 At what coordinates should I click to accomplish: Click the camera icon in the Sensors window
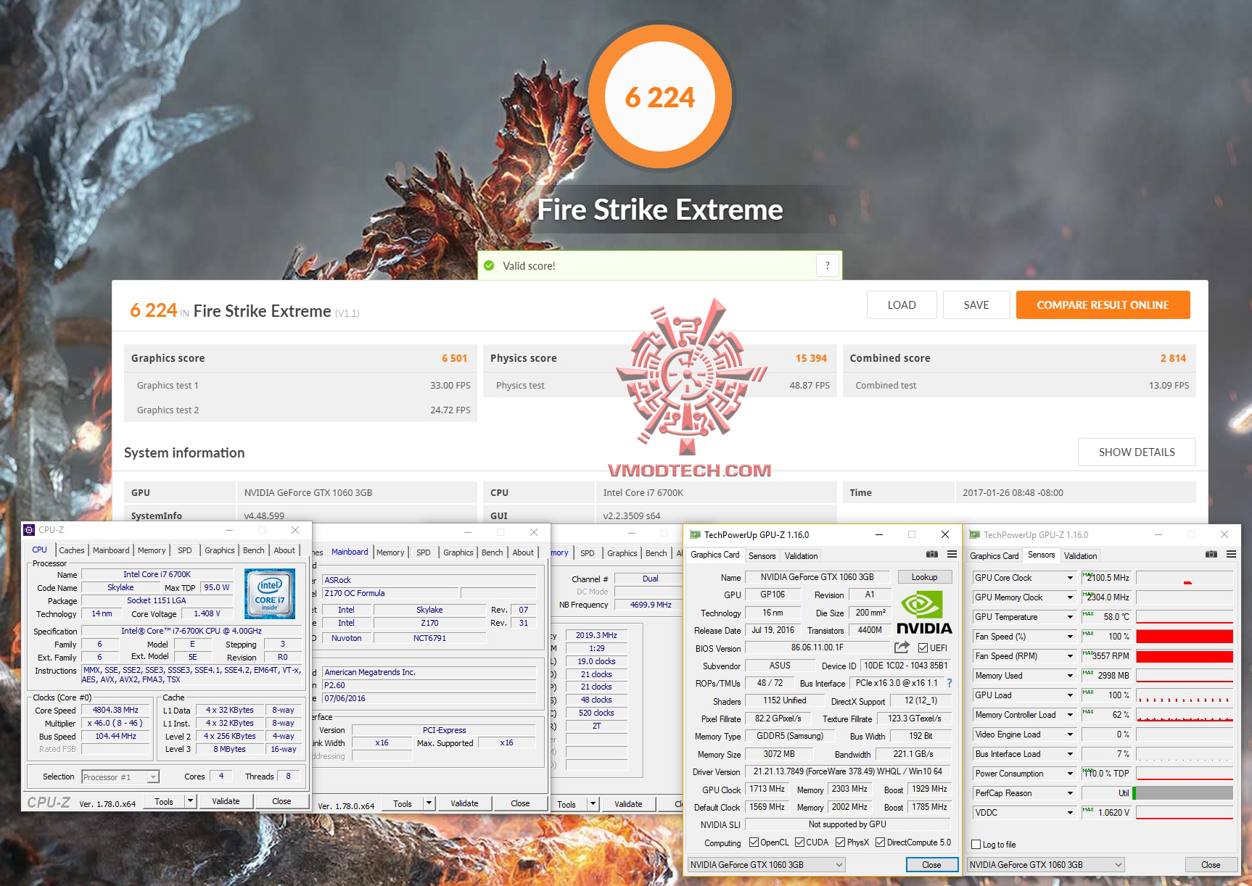[x=1211, y=553]
